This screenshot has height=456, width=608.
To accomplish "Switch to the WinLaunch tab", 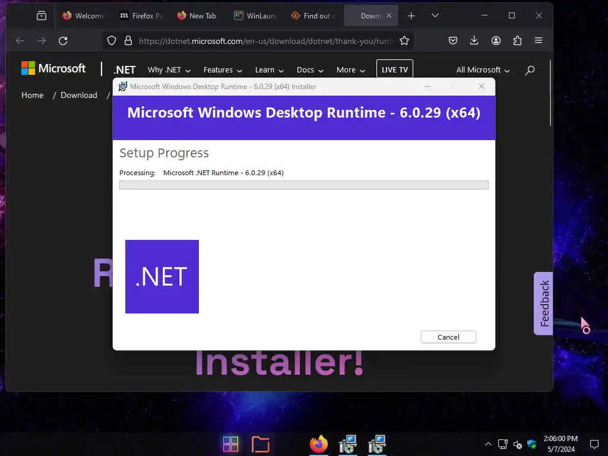I will tap(255, 15).
